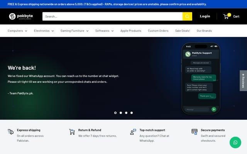
Task: Open Sale Deals! menu item
Action: tap(183, 31)
